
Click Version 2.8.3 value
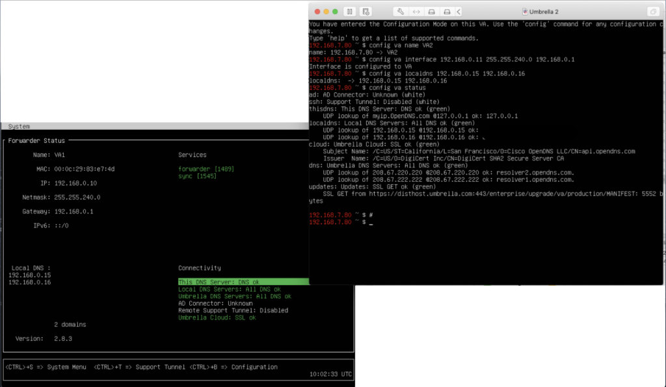click(63, 339)
